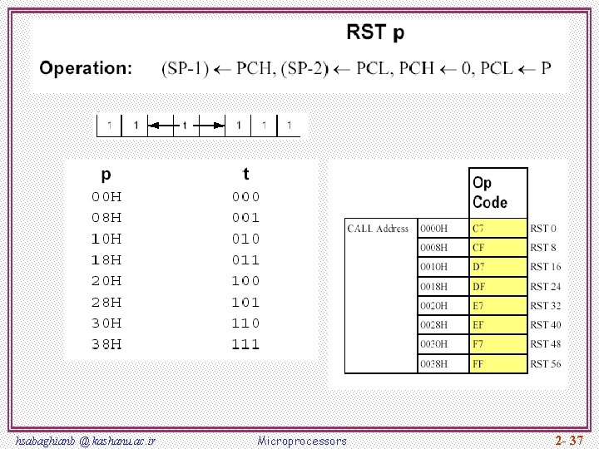Click the 'p' column header
The width and height of the screenshot is (599, 449).
click(x=106, y=175)
